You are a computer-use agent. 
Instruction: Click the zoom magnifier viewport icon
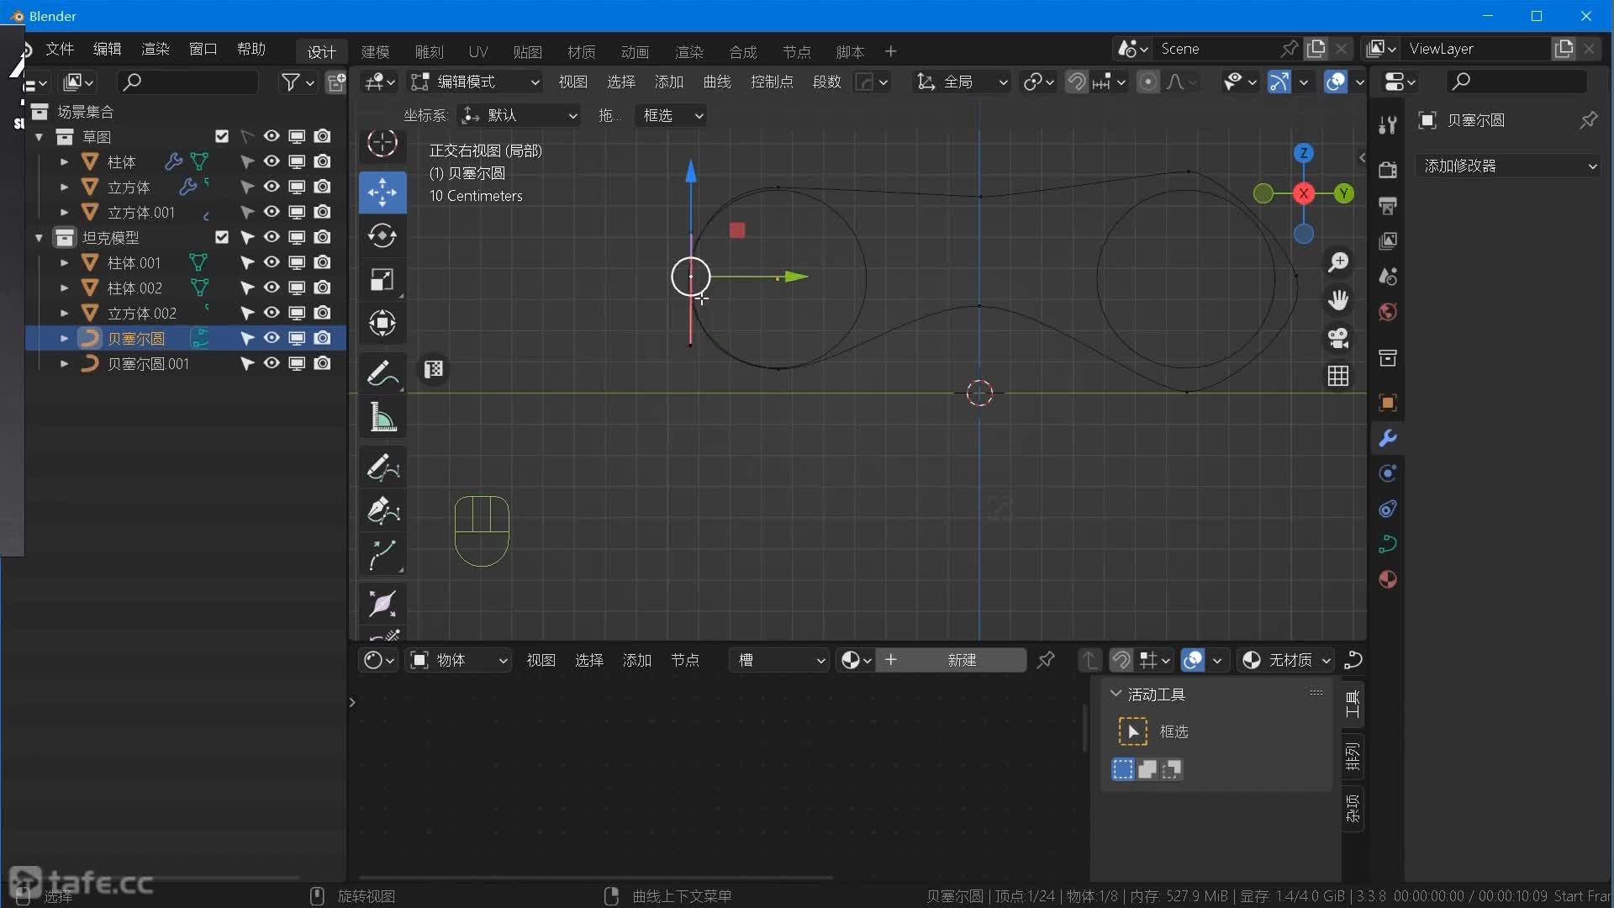[1338, 262]
